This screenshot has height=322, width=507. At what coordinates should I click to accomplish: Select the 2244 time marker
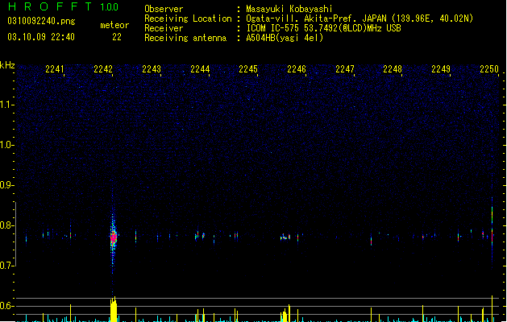[200, 69]
